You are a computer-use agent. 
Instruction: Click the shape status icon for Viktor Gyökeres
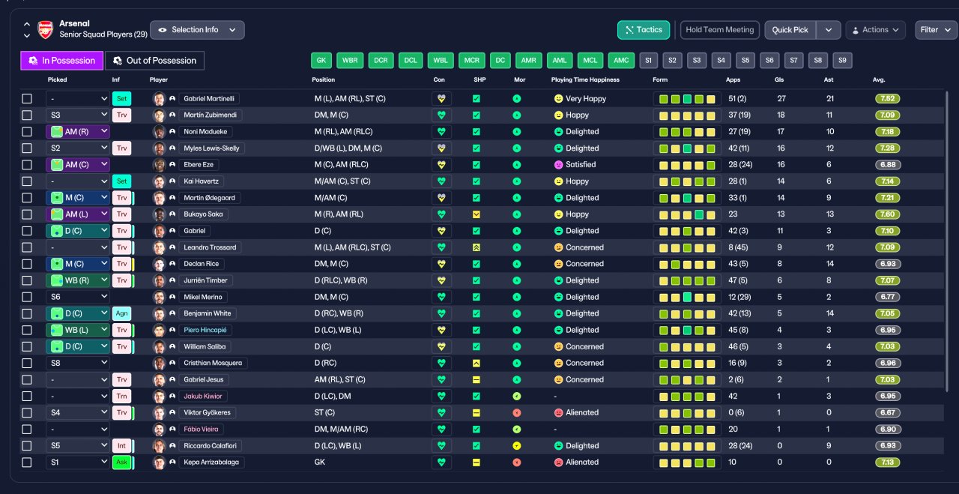(476, 413)
